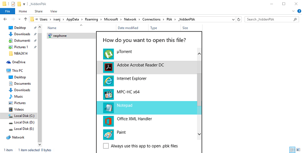The image size is (302, 153).
Task: Switch to large icons view layout
Action: pyautogui.click(x=298, y=150)
